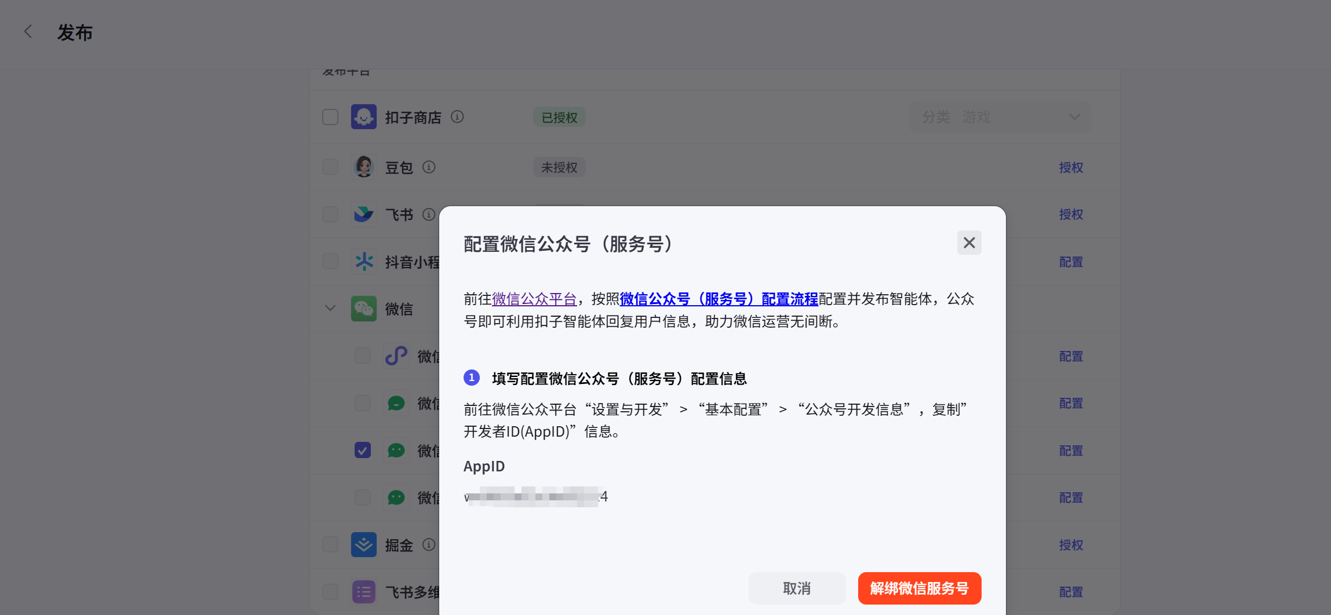
Task: Tick the 飞书 checkbox
Action: (x=330, y=214)
